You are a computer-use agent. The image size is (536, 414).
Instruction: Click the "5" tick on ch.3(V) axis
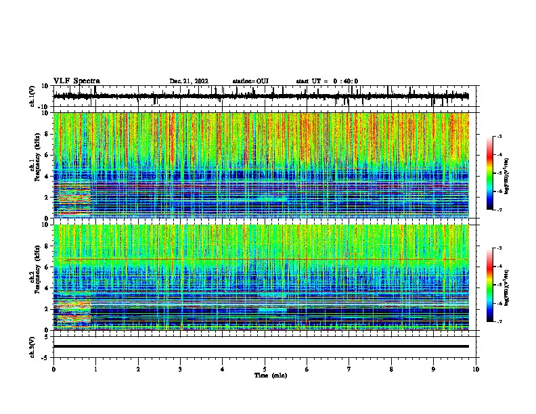[47, 337]
